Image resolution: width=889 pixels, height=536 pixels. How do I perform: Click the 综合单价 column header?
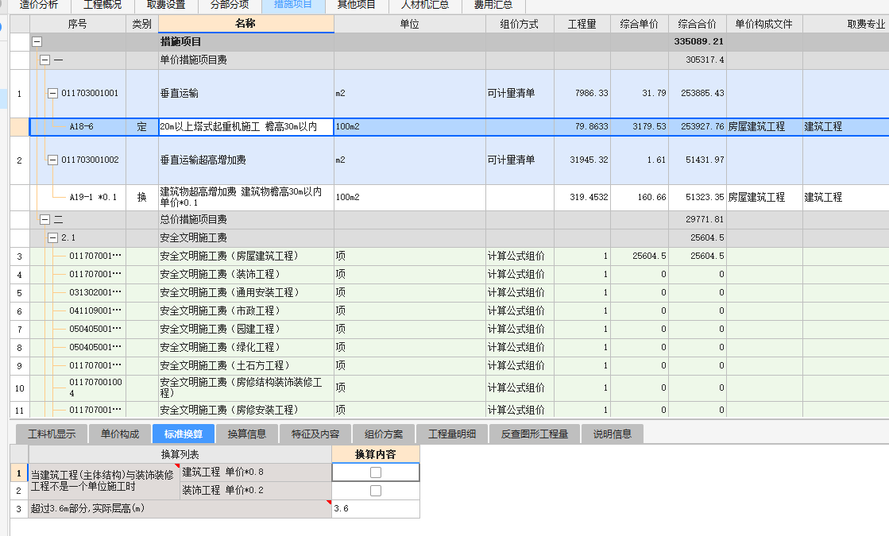(639, 24)
